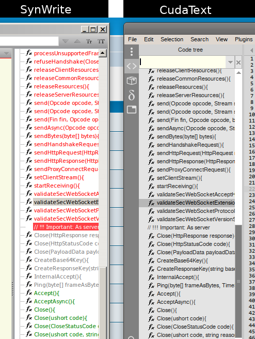Click the CudaText code tree scrollbar thumb
255x339 pixels.
pos(238,281)
